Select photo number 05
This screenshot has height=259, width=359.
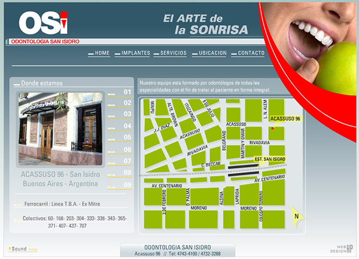click(127, 138)
